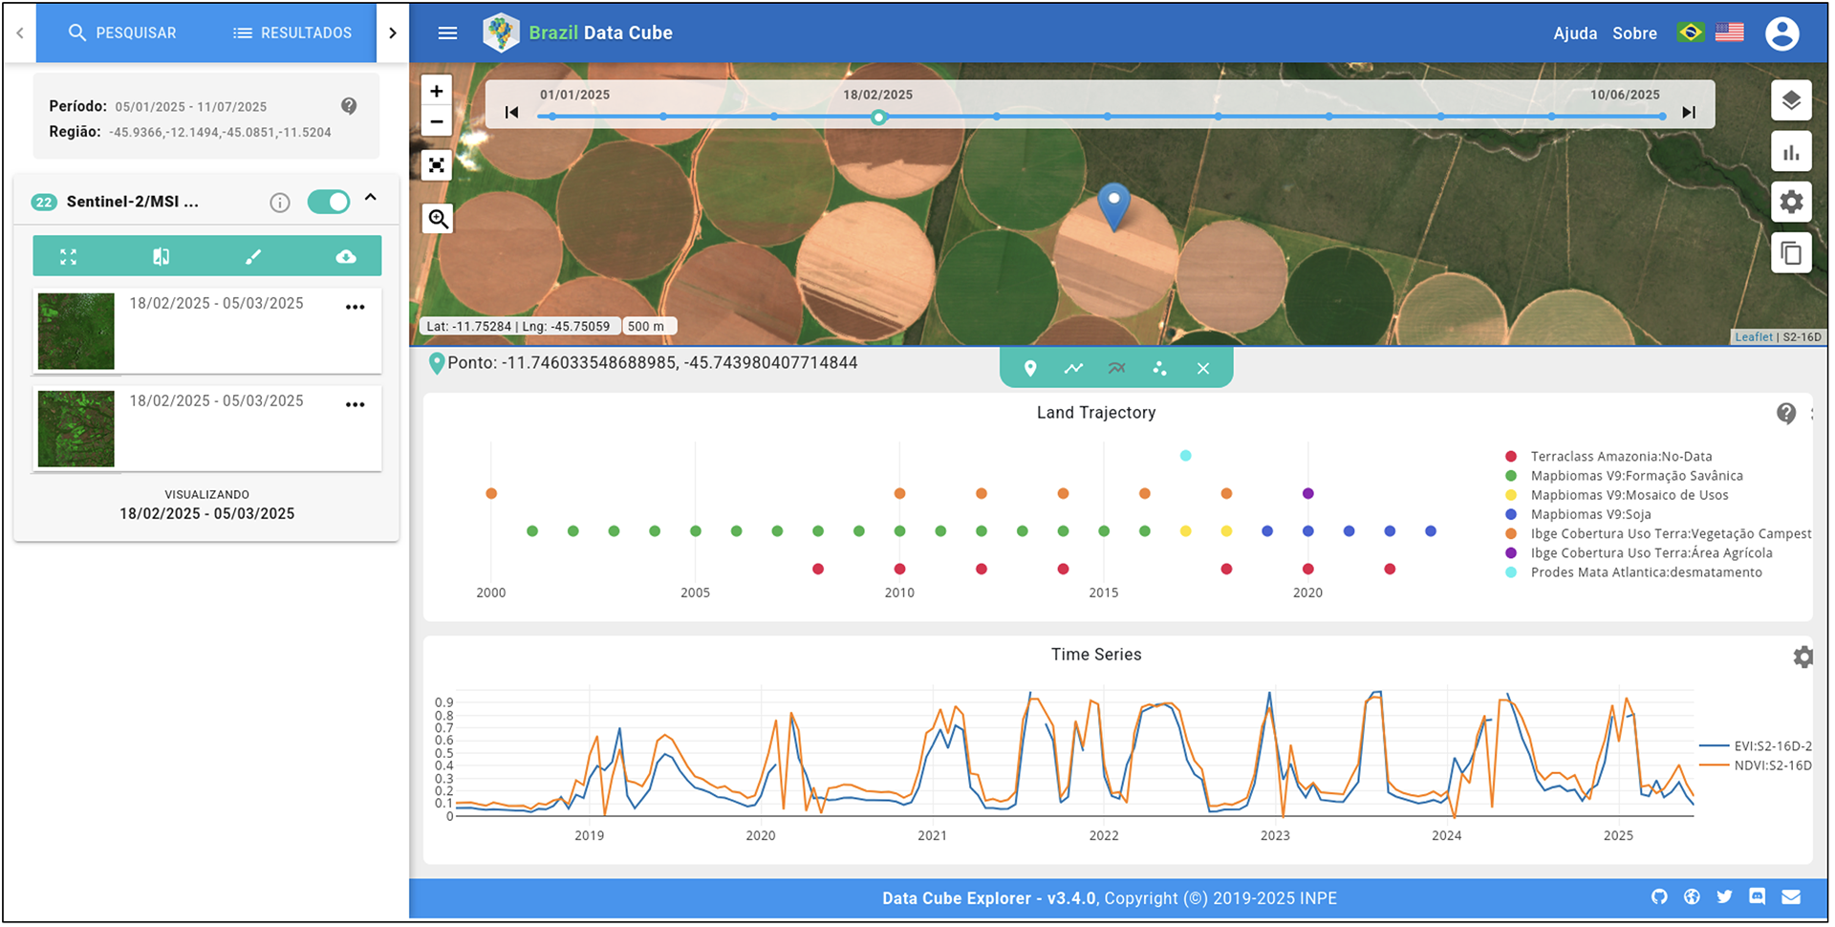Open the hamburger navigation menu

[x=447, y=33]
